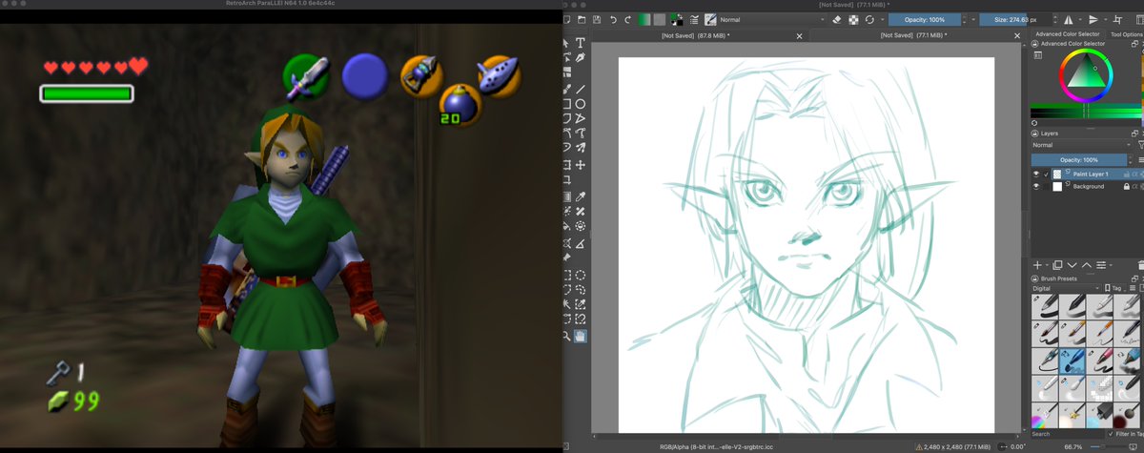
Task: Click the Undo arrow in Krita toolbar
Action: point(613,19)
